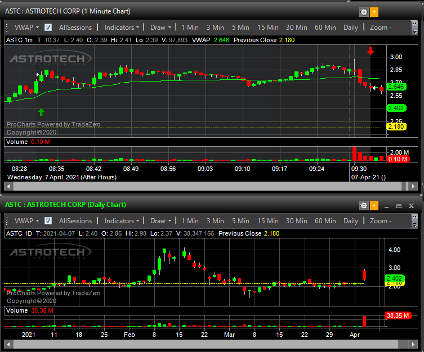Open settings gear on 1 Minute Chart
Viewport: 424px width, 352px height.
pyautogui.click(x=364, y=12)
